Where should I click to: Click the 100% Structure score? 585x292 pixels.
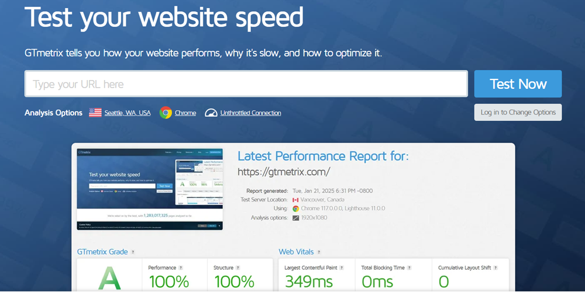234,282
